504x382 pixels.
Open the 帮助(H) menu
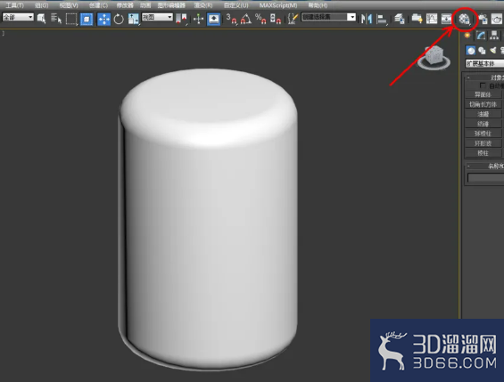tap(318, 5)
